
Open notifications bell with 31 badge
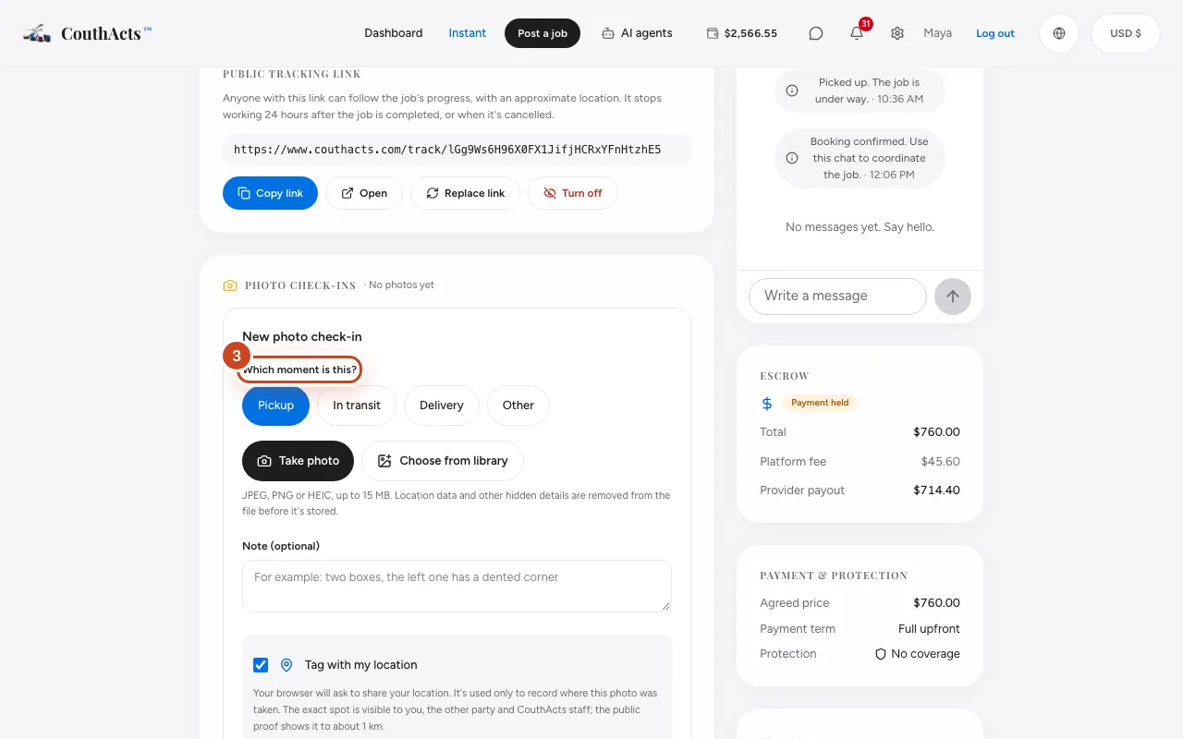(x=857, y=33)
